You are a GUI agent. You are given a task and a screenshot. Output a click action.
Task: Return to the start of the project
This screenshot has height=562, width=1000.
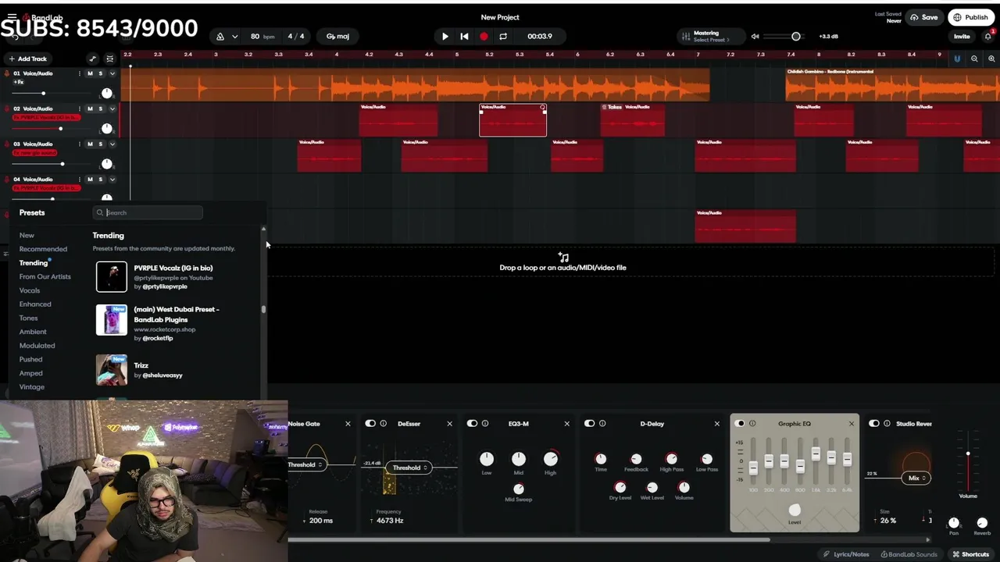464,36
